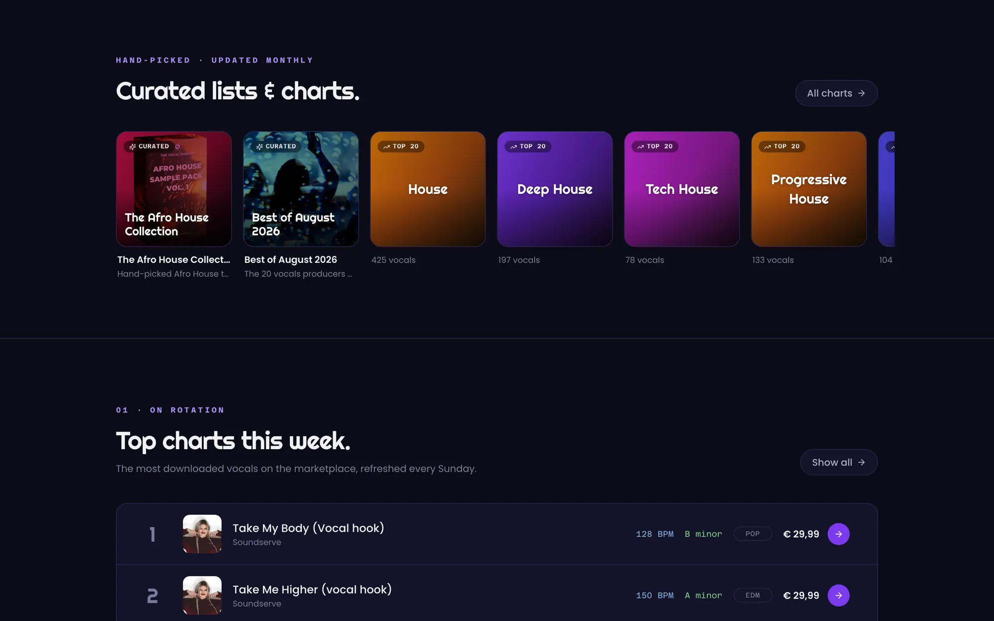Click the Hand-picked Afro House description text
This screenshot has width=994, height=621.
pos(173,274)
